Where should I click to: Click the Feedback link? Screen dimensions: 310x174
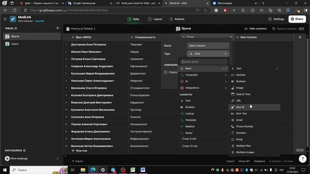(x=260, y=161)
